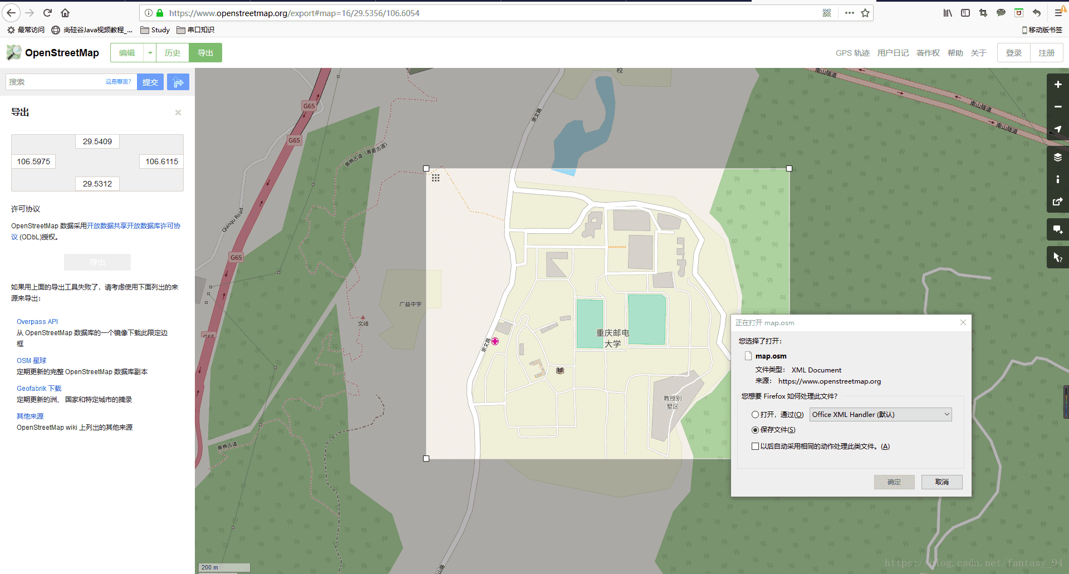This screenshot has height=574, width=1069.
Task: Open 用户日记 menu link
Action: coord(893,53)
